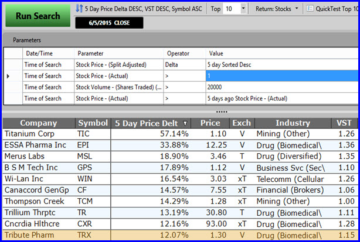Screen dimensions: 360x242
Task: Sort by the Exch column header
Action: pos(242,123)
